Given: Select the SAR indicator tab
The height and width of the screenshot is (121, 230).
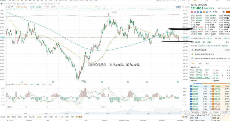Looking at the screenshot, I should 25,117.
